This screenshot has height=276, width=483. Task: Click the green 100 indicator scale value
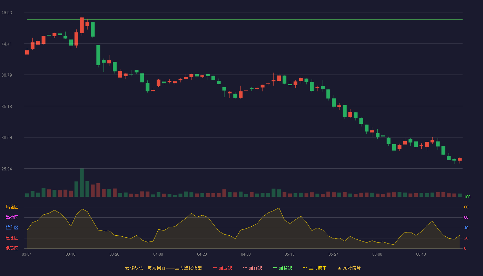[x=467, y=197]
